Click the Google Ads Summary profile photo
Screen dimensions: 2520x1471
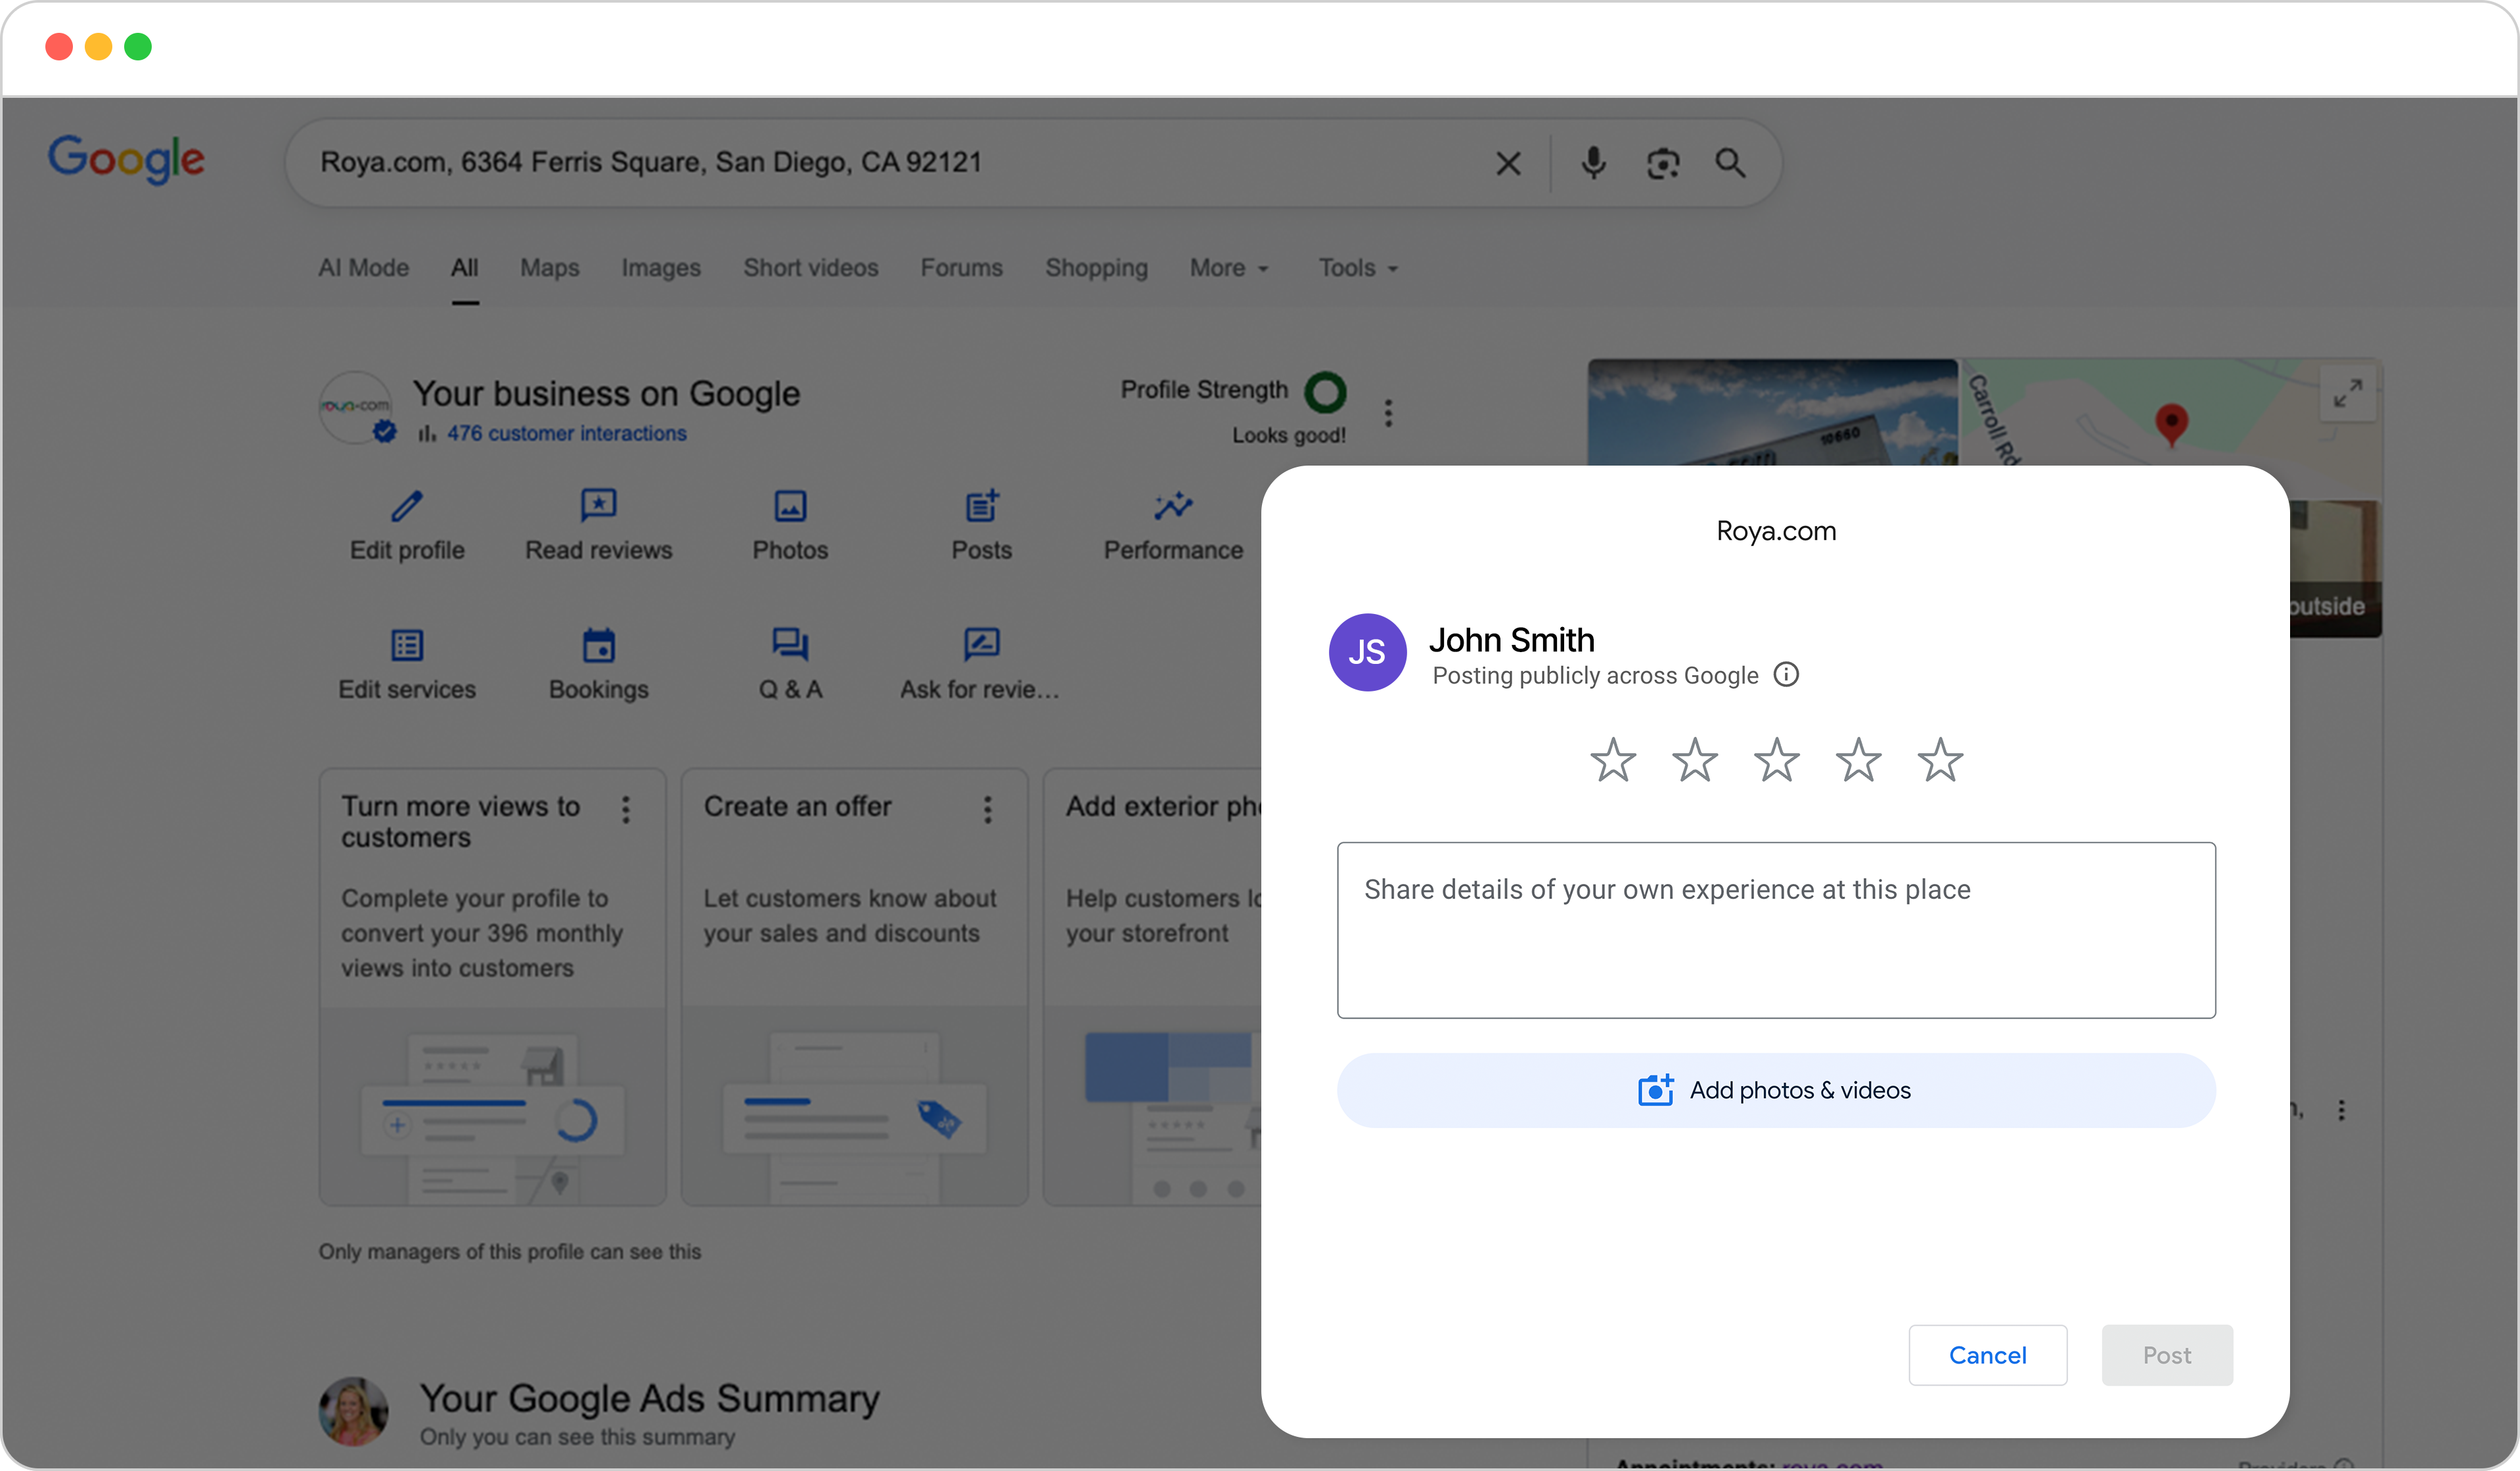(x=354, y=1412)
